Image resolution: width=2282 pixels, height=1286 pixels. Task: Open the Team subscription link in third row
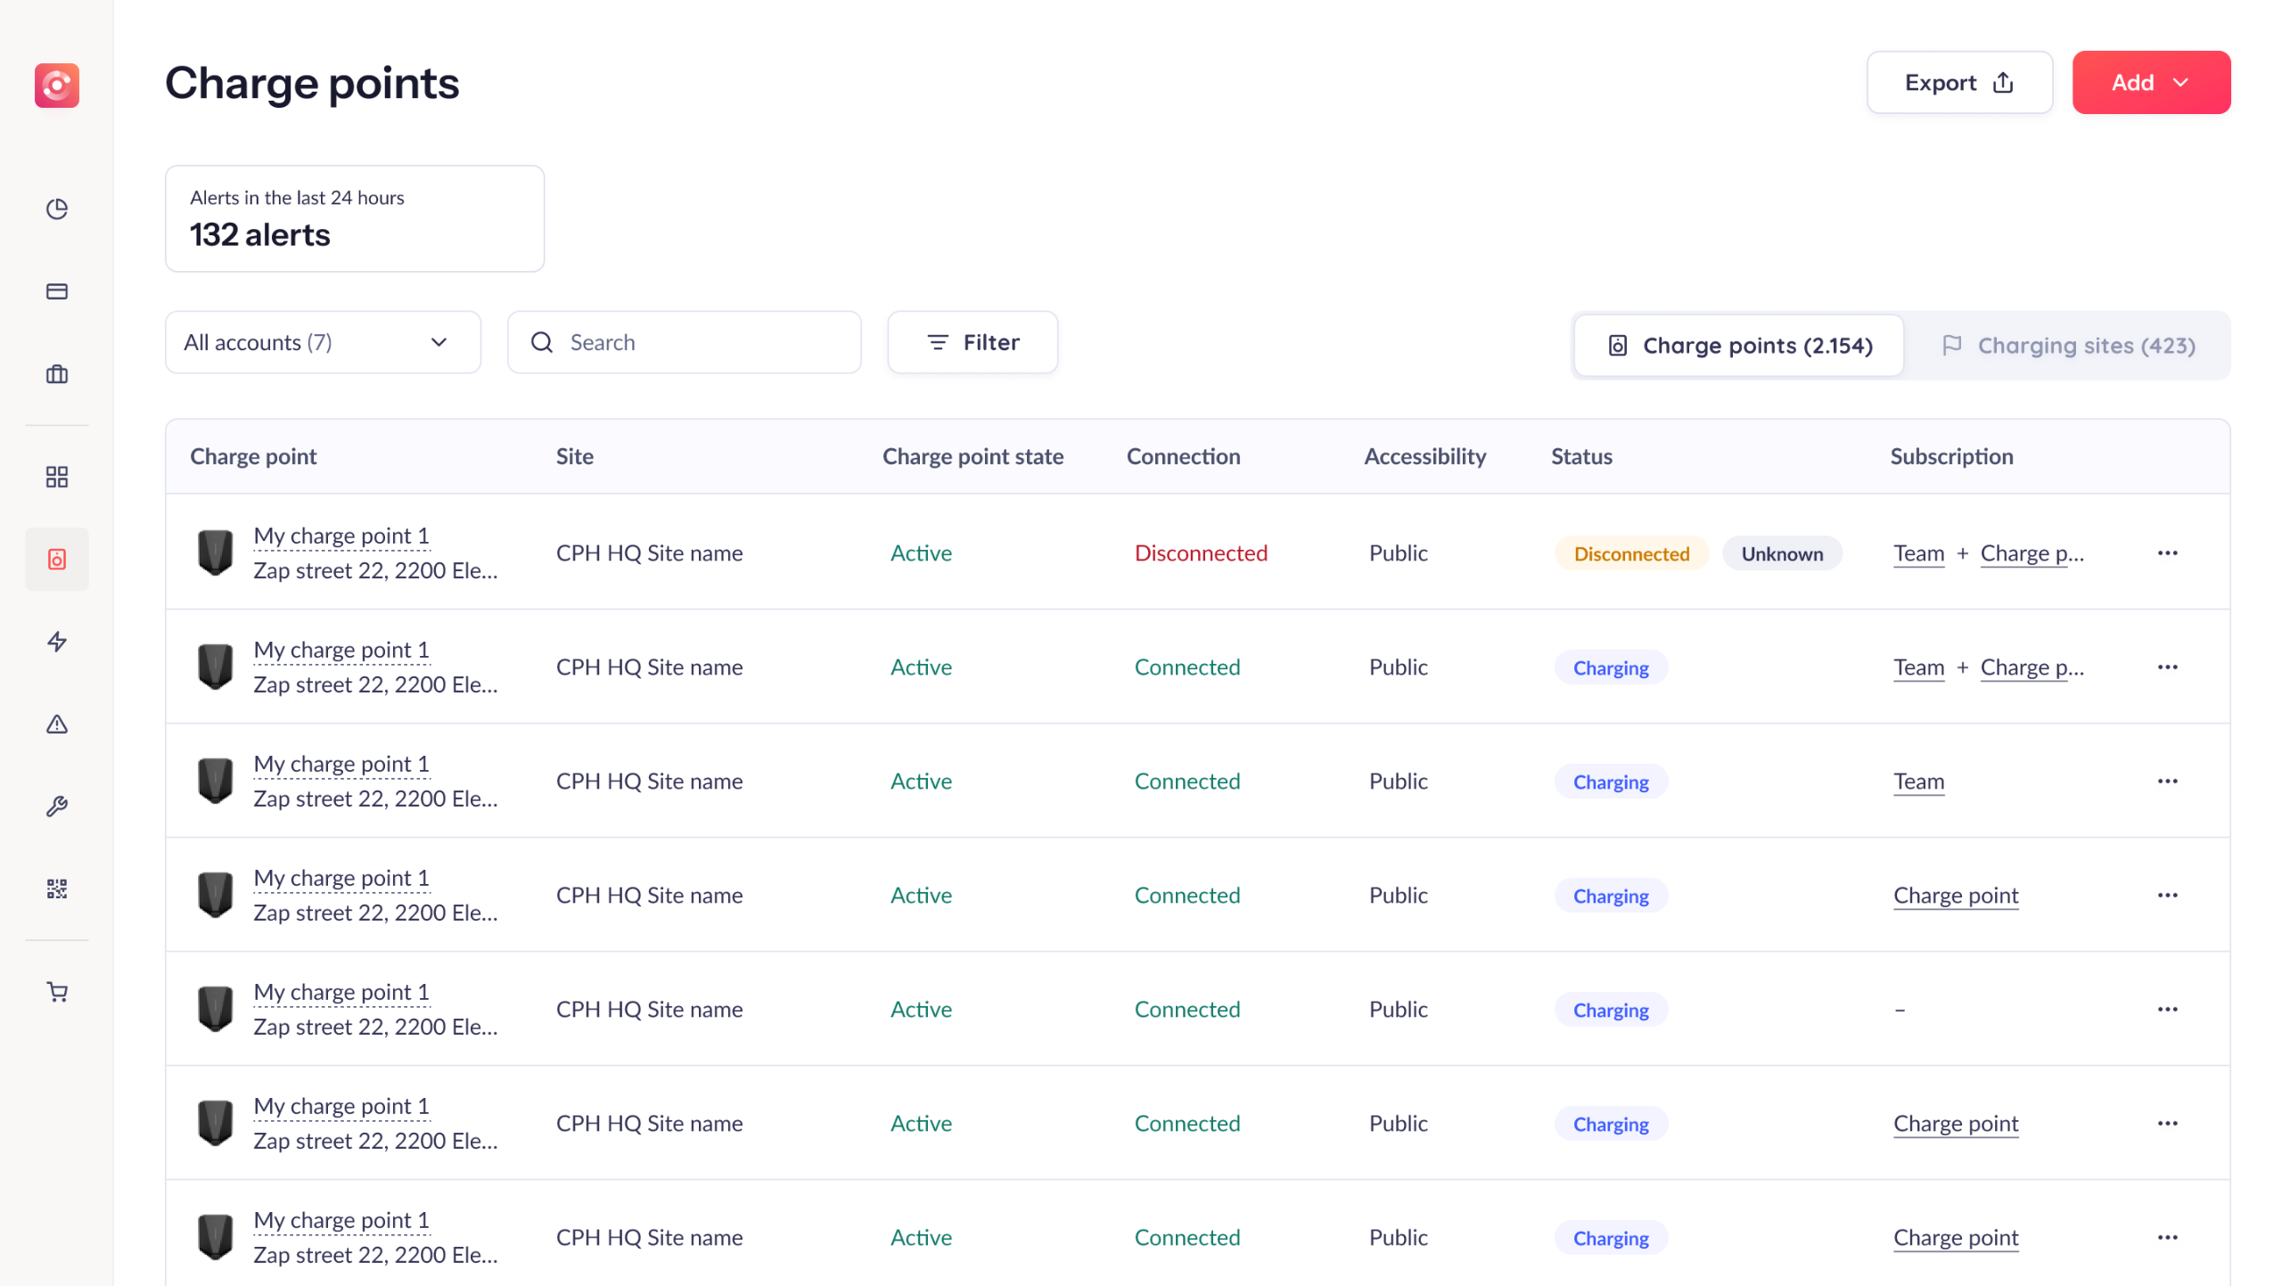[1918, 782]
